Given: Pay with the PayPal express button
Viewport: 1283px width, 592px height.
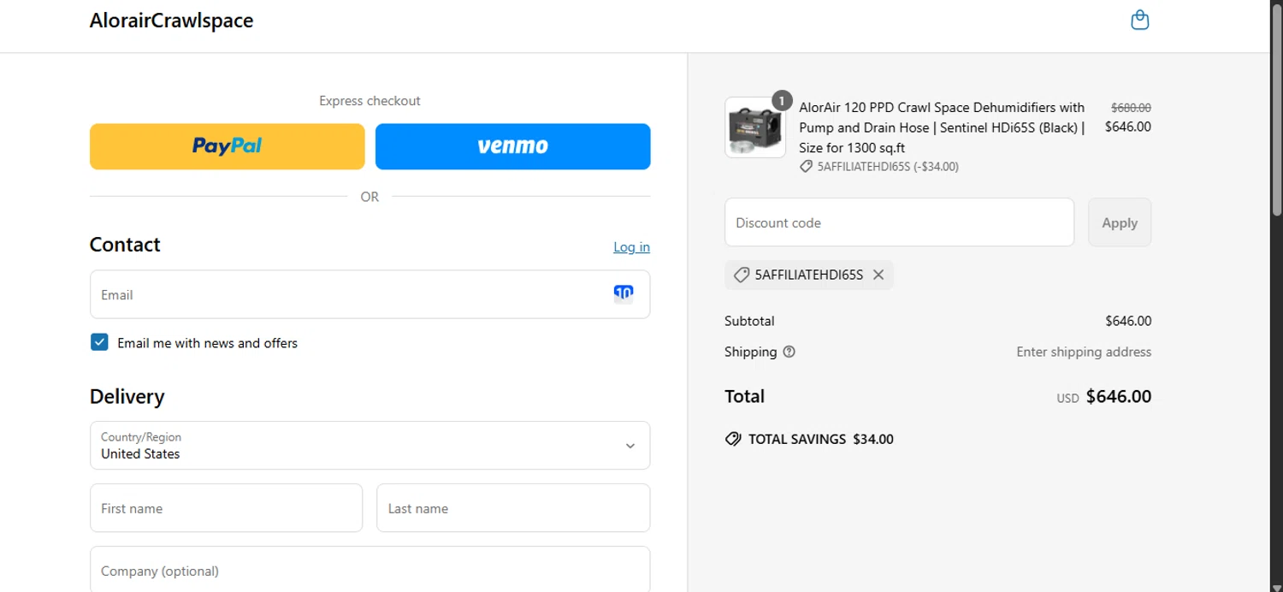Looking at the screenshot, I should pos(228,146).
